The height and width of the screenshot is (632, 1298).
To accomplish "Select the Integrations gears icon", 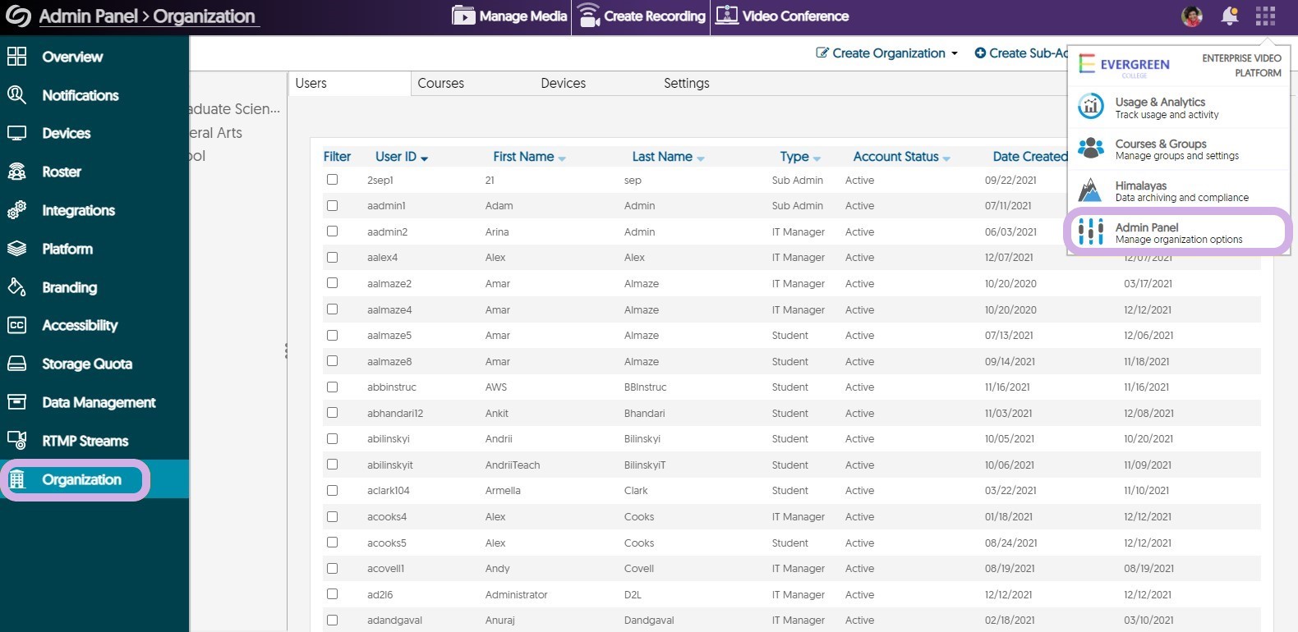I will click(16, 210).
